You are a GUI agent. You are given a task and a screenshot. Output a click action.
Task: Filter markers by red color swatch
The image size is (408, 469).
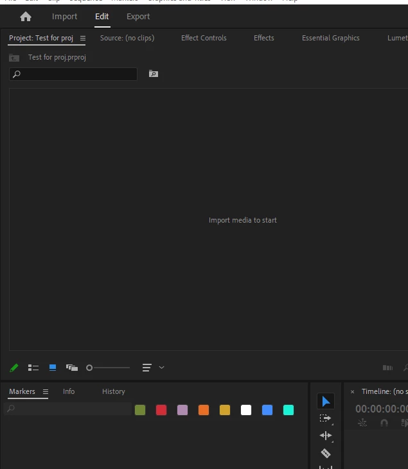tap(161, 410)
